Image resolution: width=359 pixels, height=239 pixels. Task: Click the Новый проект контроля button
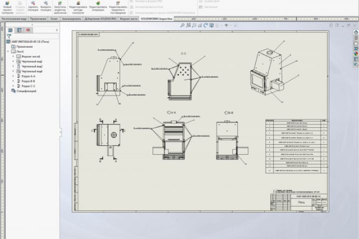pyautogui.click(x=7, y=7)
